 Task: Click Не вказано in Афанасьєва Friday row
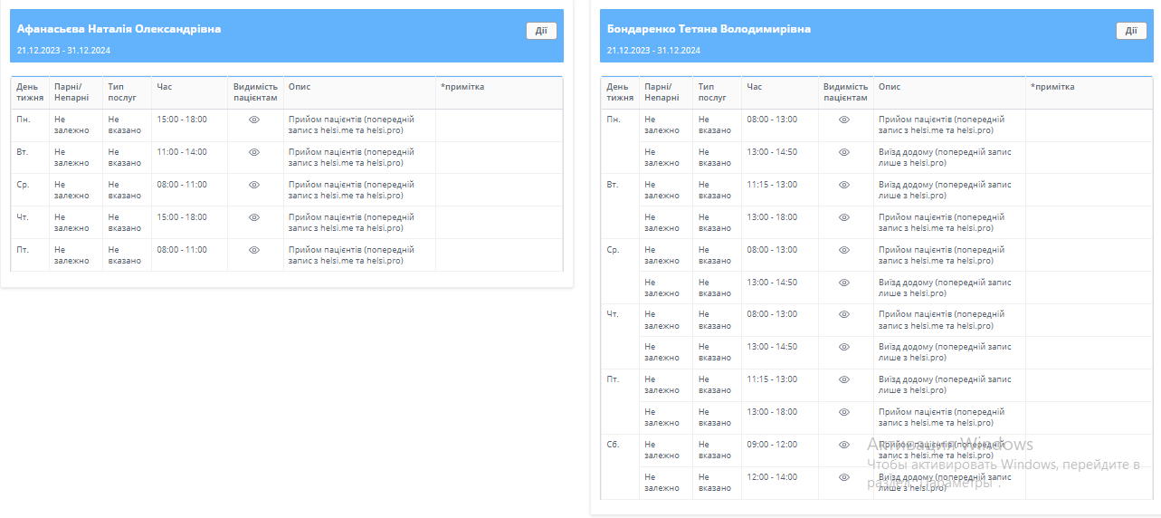(x=124, y=255)
